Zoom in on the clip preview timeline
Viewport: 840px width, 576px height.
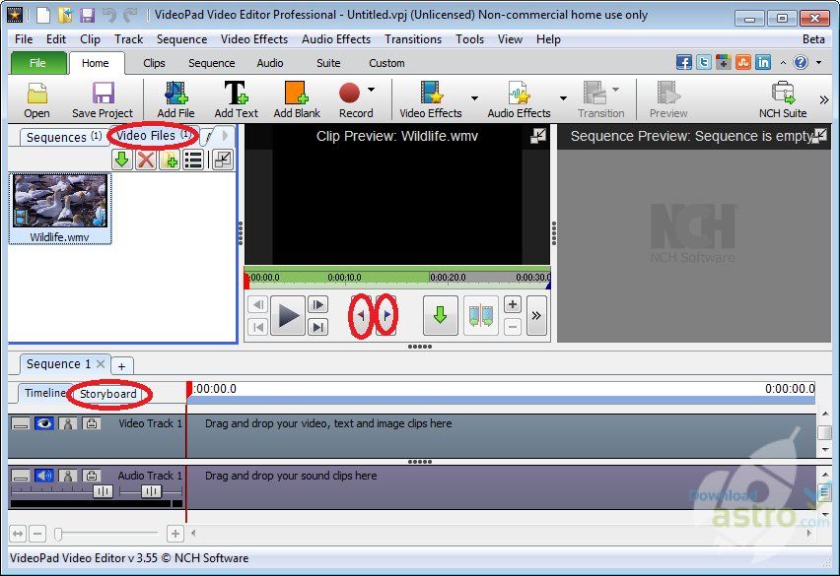[513, 305]
